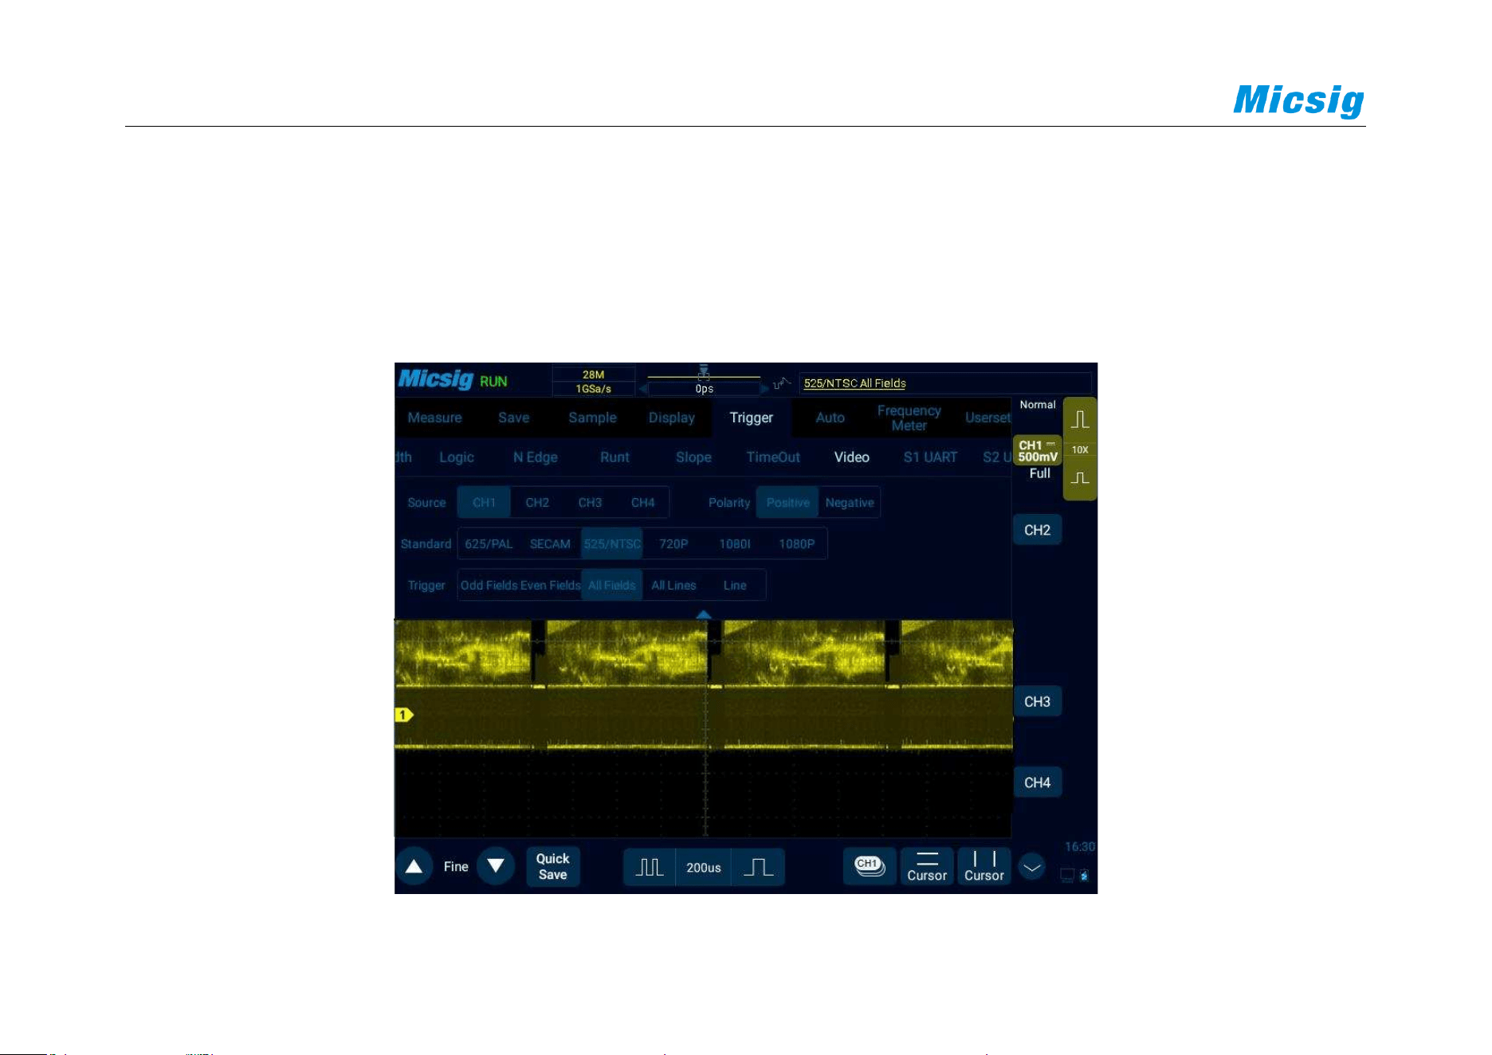
Task: Increase vertical scale with the tall pulse icon
Action: pos(1080,420)
